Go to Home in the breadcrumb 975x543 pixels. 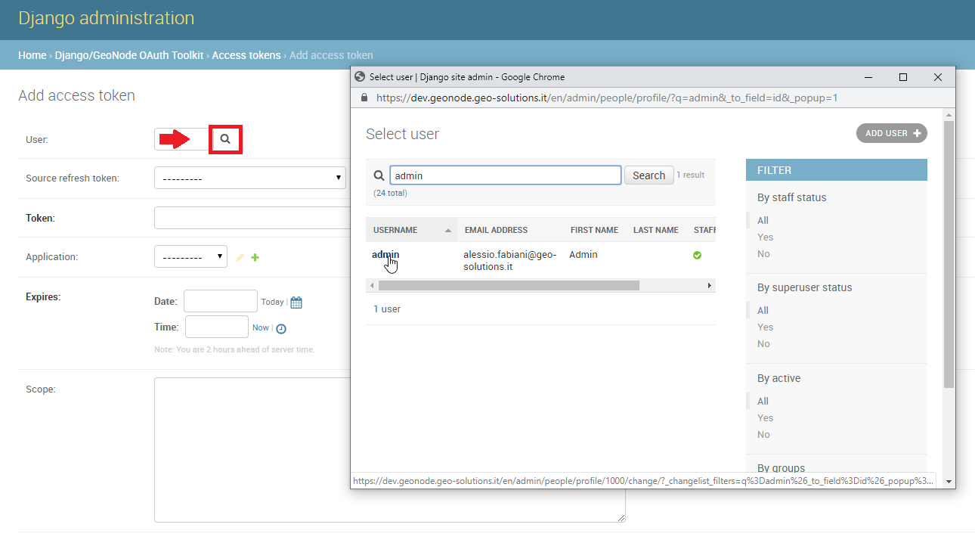point(32,55)
